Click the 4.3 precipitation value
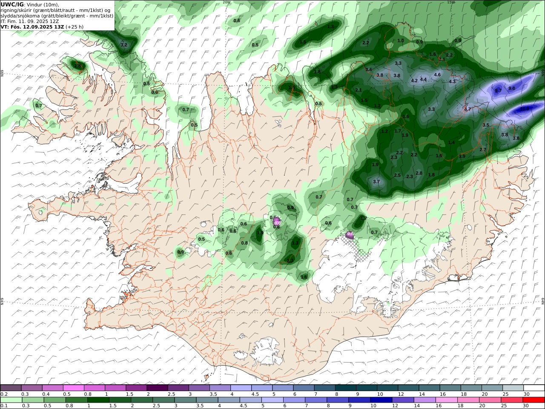 (x=452, y=81)
